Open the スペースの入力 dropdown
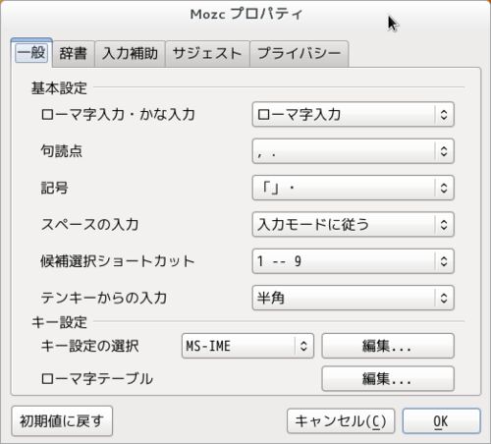 pos(353,225)
